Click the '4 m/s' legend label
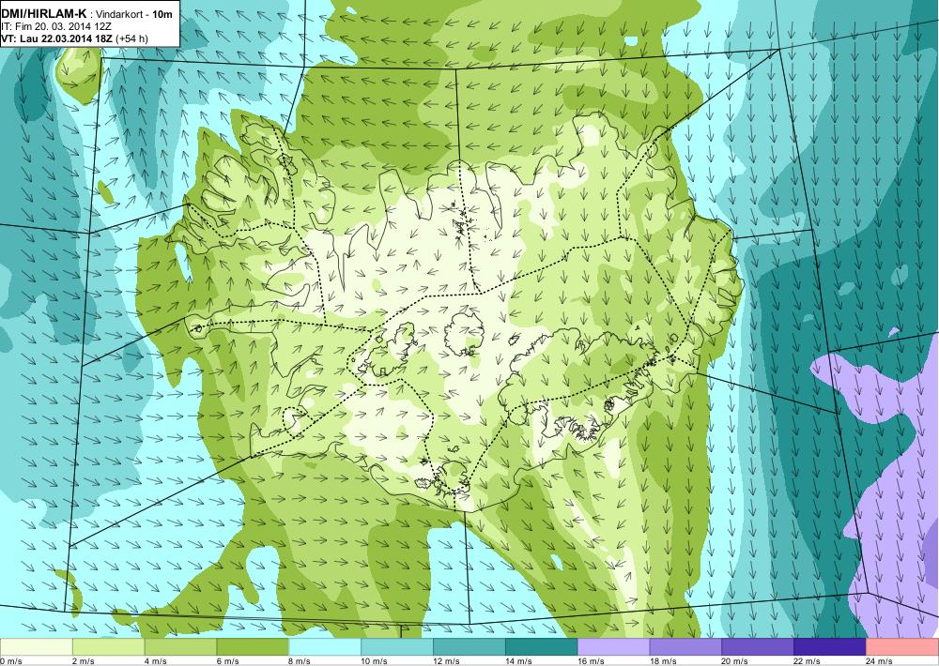The image size is (939, 666). tap(156, 661)
